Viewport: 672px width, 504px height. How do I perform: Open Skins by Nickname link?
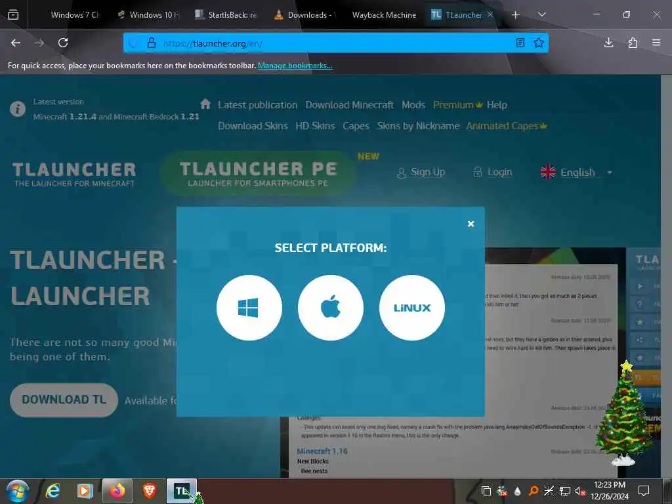pyautogui.click(x=418, y=126)
